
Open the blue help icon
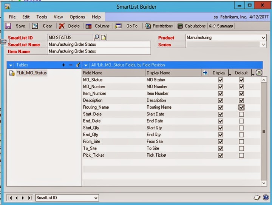tap(266, 197)
